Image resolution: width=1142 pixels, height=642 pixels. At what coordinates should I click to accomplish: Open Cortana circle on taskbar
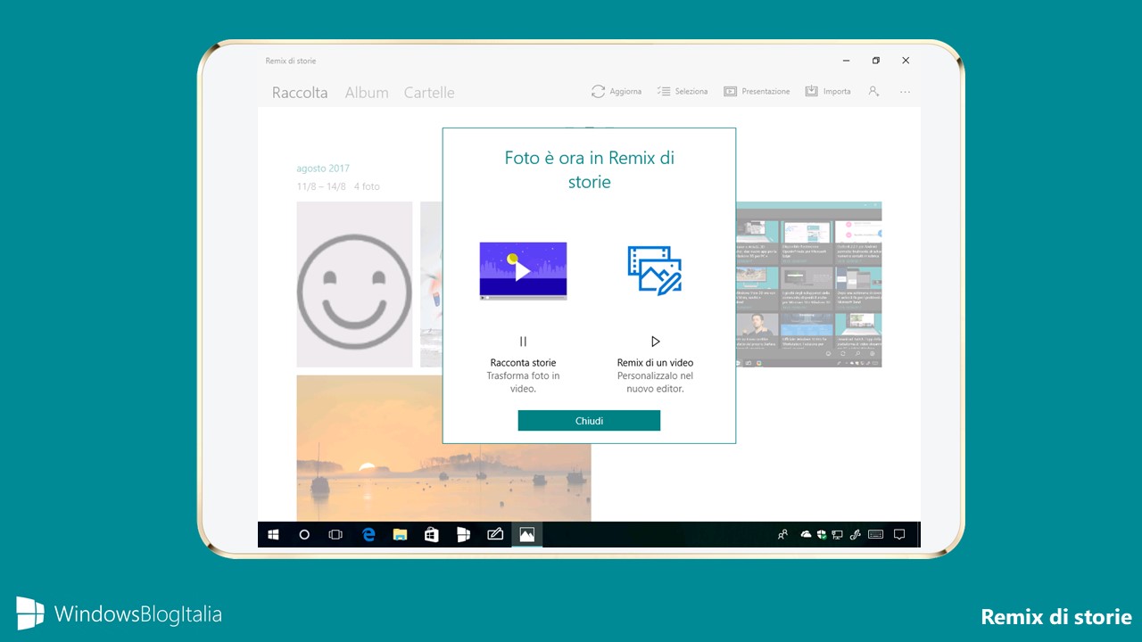(304, 535)
